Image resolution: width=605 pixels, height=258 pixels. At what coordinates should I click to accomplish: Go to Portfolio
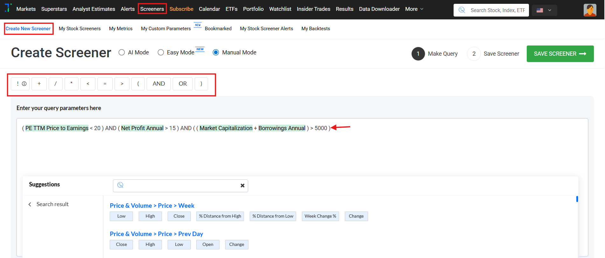pos(253,9)
